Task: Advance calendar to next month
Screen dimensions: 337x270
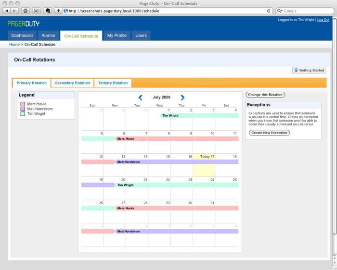Action: tap(182, 98)
